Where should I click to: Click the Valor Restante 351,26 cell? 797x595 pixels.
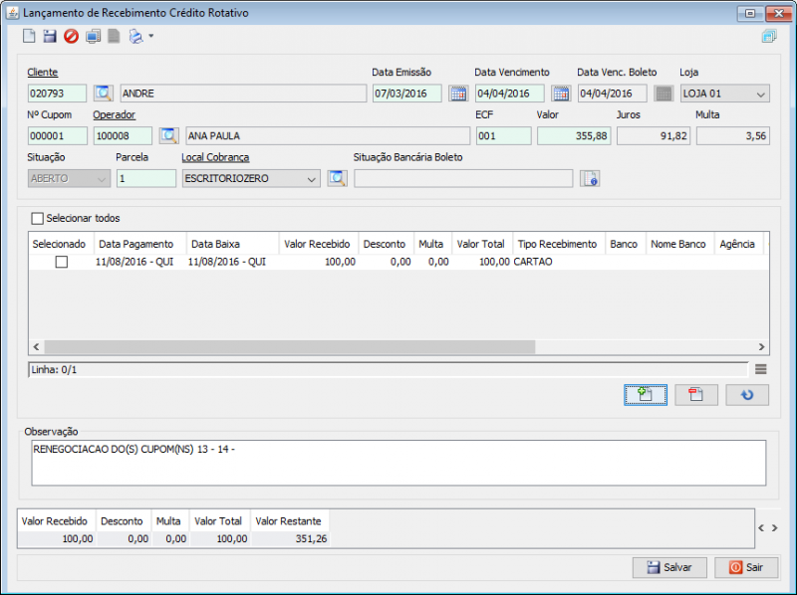(290, 539)
